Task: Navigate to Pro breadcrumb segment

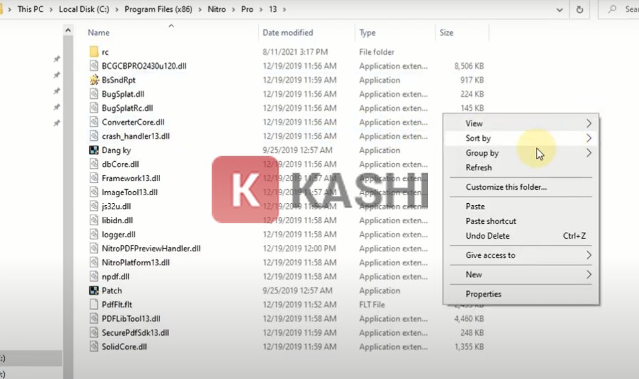Action: click(x=247, y=9)
